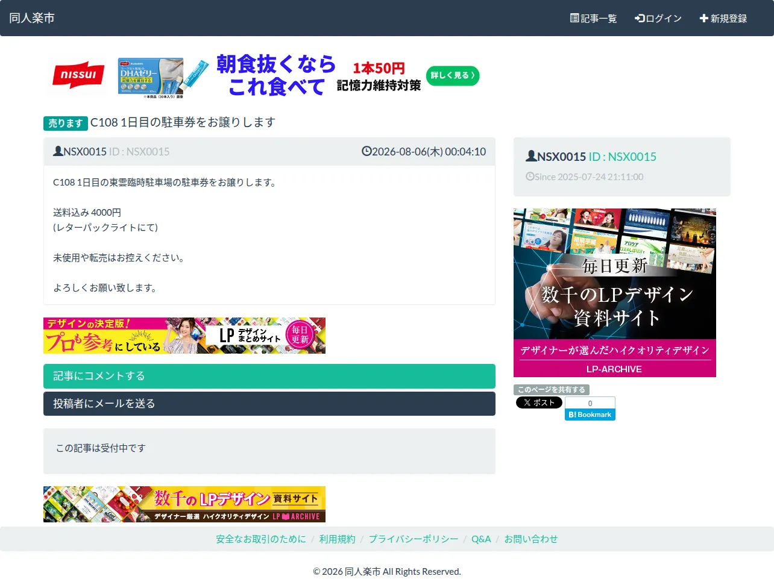The image size is (774, 579).
Task: Open the Nissui DHA jelly banner ad
Action: pos(263,76)
